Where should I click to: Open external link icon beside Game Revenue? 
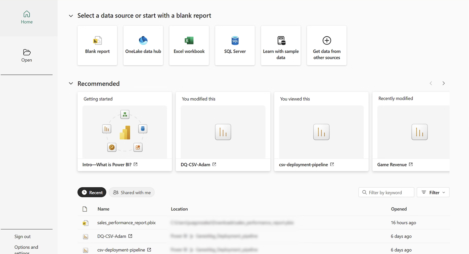[411, 164]
